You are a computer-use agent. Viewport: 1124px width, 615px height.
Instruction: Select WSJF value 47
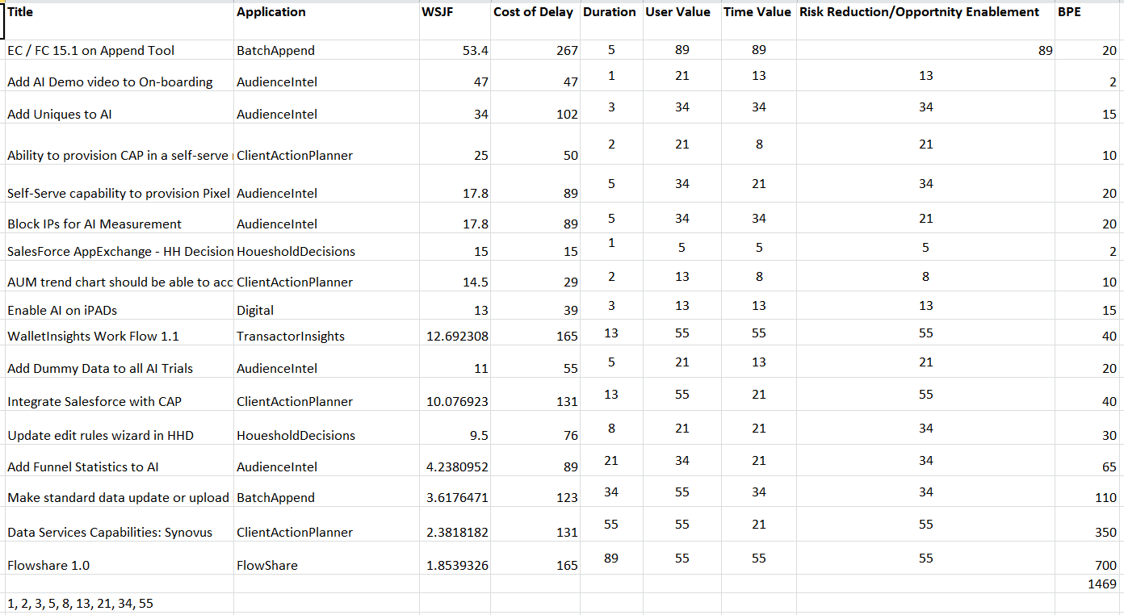click(x=455, y=76)
